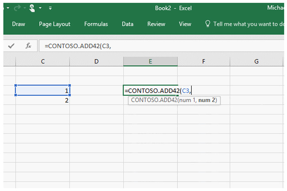Screen dimensions: 287x191
Task: Open the Customize Quick Access Toolbar menu
Action: coord(50,8)
